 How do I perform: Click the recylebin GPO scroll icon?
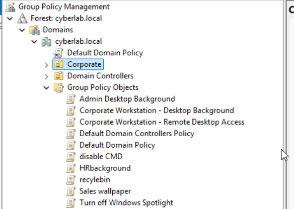pyautogui.click(x=71, y=180)
